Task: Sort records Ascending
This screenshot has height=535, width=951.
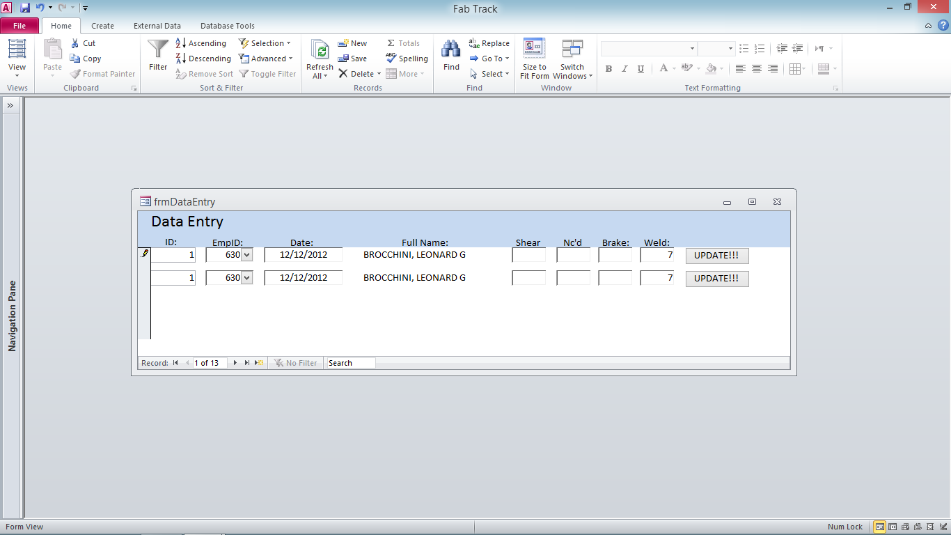Action: (201, 43)
